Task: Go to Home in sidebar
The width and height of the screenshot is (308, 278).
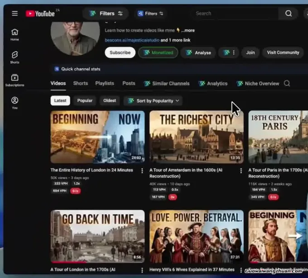Action: 15,34
